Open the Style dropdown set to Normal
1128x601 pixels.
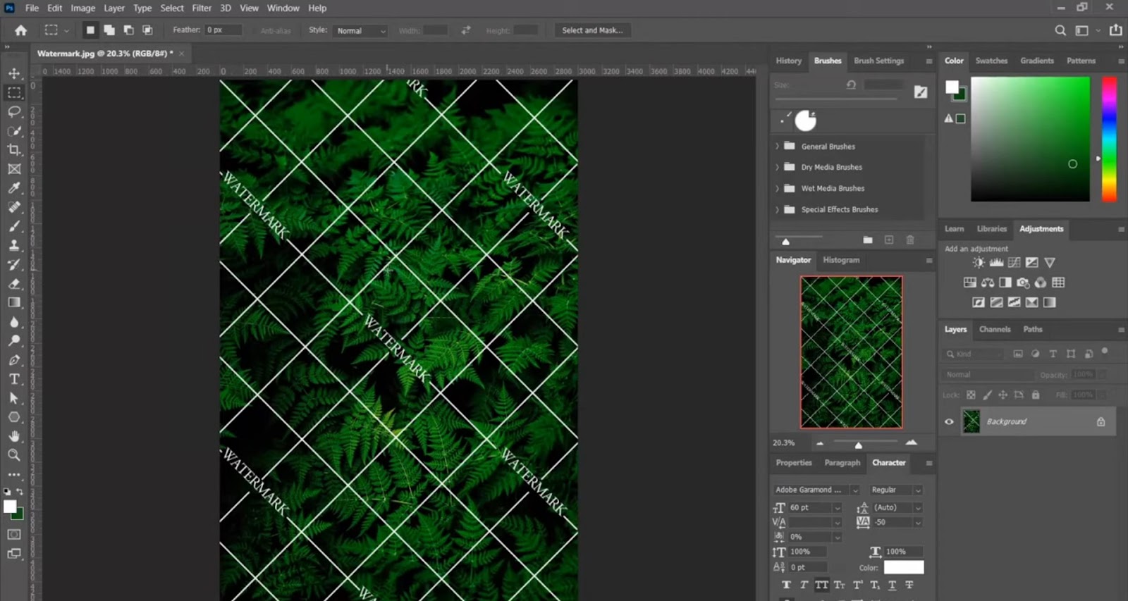click(x=361, y=31)
